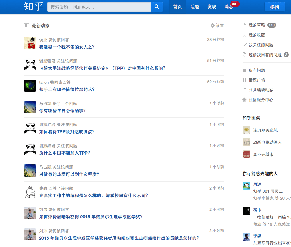The height and width of the screenshot is (247, 291).
Task: Click the grid icon beside 话题广场
Action: (x=244, y=79)
